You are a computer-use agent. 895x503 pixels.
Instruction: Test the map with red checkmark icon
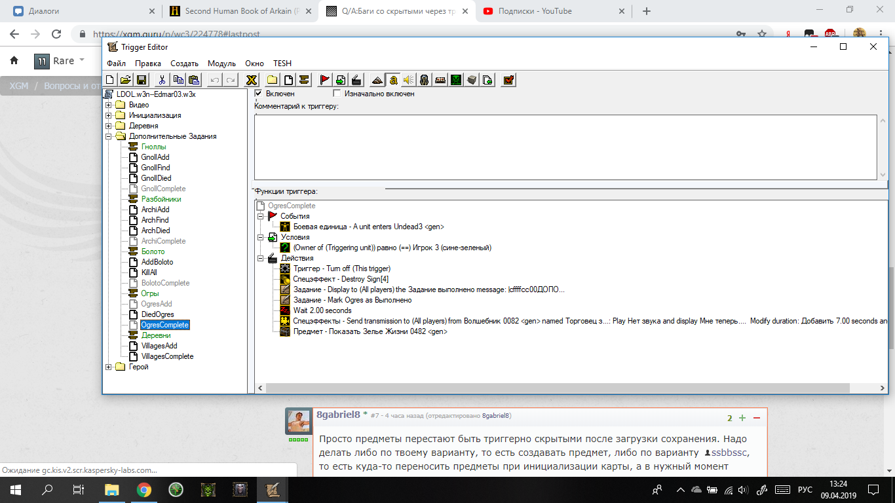508,80
